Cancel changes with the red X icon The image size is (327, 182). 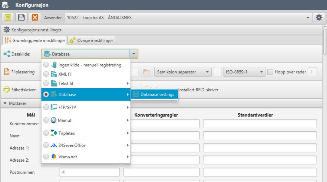coord(35,17)
